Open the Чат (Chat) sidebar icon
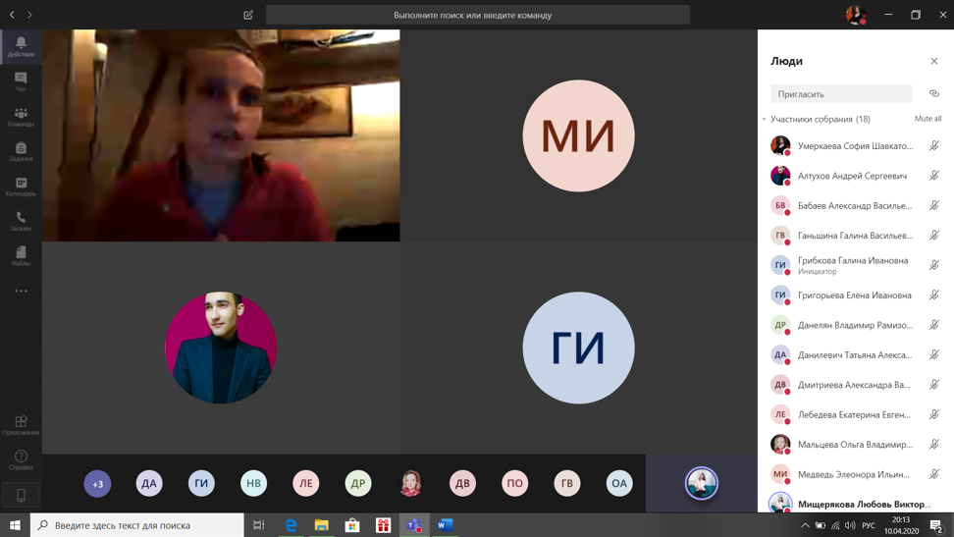954x537 pixels. (x=21, y=81)
